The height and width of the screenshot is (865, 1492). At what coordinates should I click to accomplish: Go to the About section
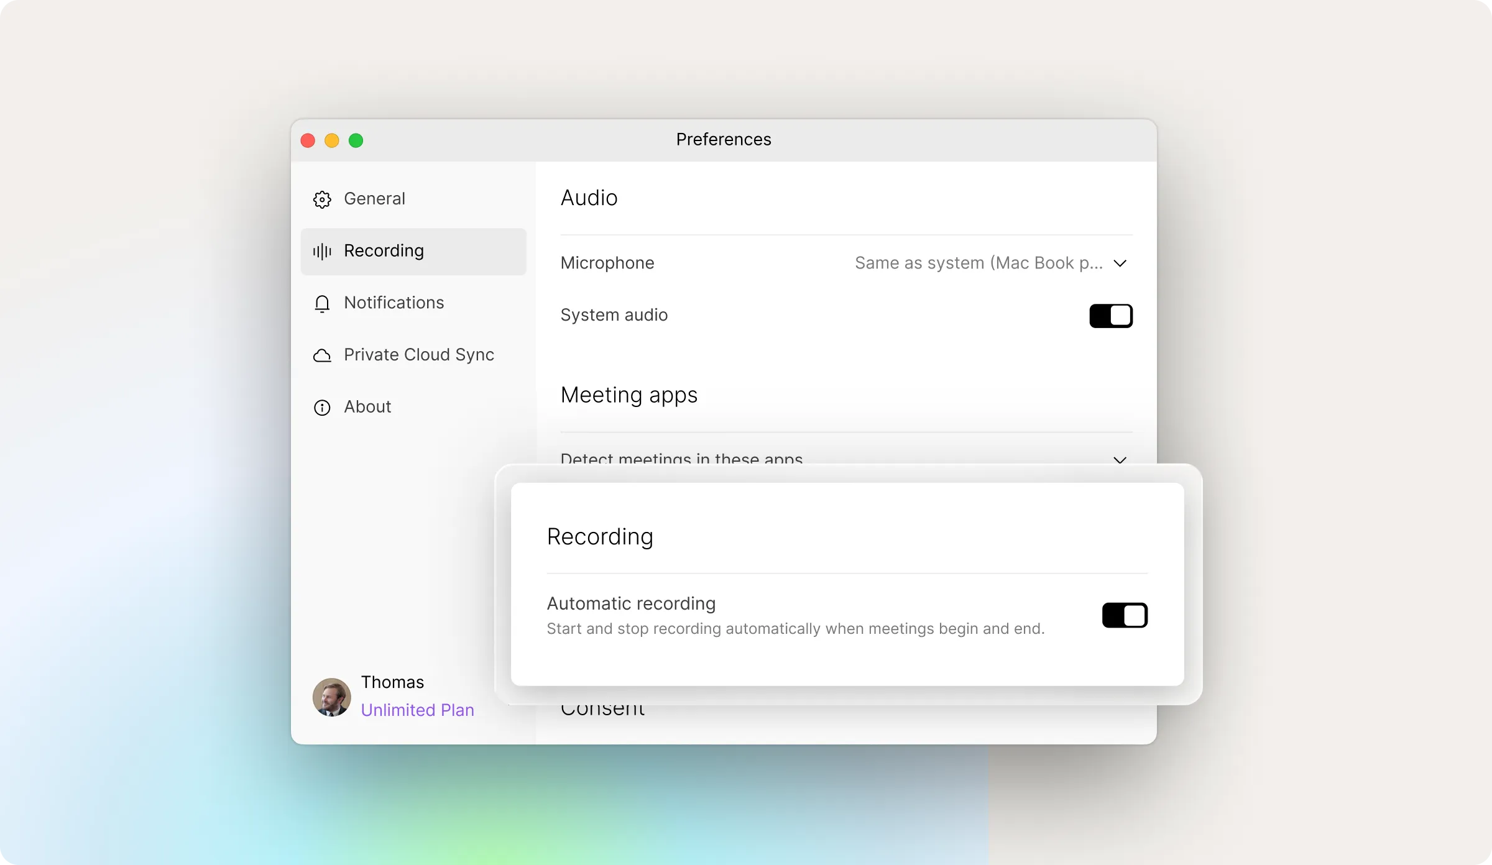[x=367, y=407]
